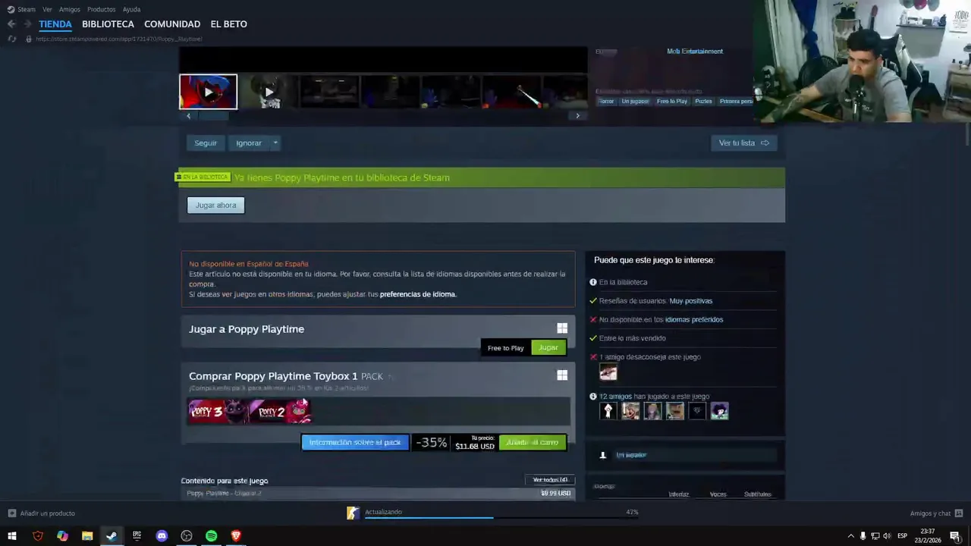Open Epic Games Launcher from the taskbar

[137, 536]
